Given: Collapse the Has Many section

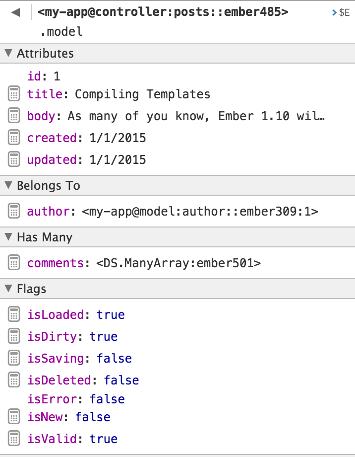Looking at the screenshot, I should (8, 237).
